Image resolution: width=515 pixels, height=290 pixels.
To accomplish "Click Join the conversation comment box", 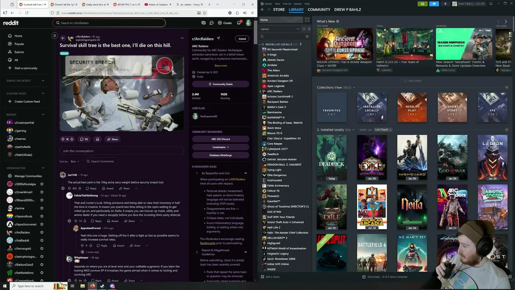I will (122, 151).
